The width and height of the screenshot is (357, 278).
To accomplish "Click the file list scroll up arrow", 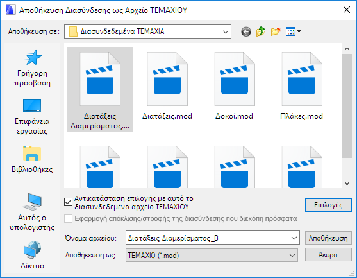I will 347,49.
